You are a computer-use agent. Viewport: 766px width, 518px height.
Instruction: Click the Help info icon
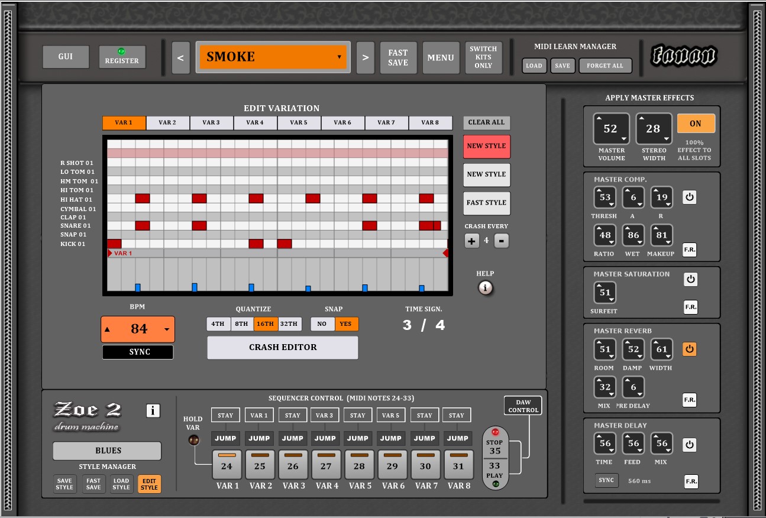[x=485, y=288]
